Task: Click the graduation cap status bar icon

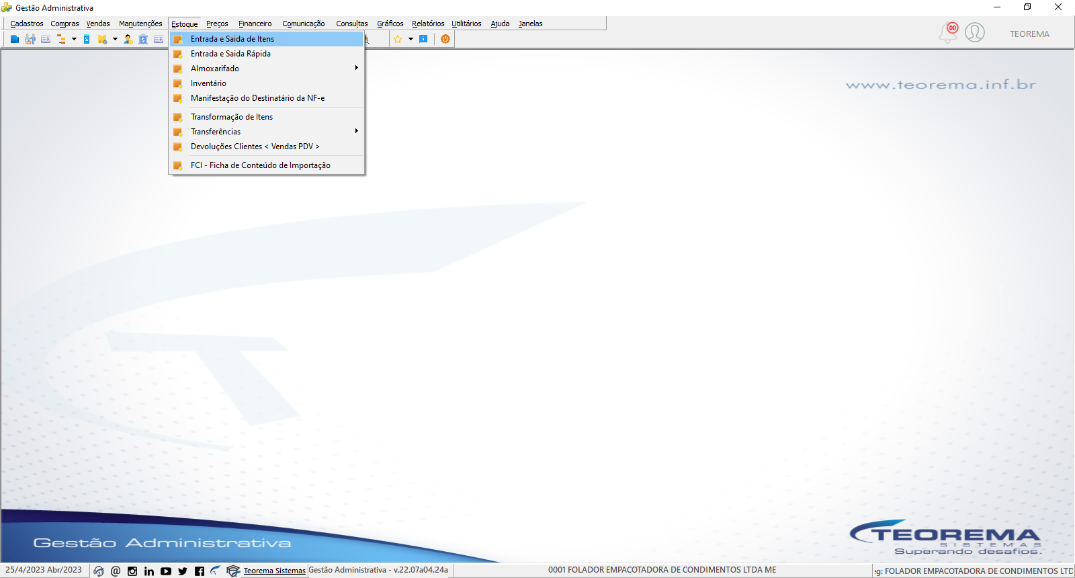Action: point(233,571)
